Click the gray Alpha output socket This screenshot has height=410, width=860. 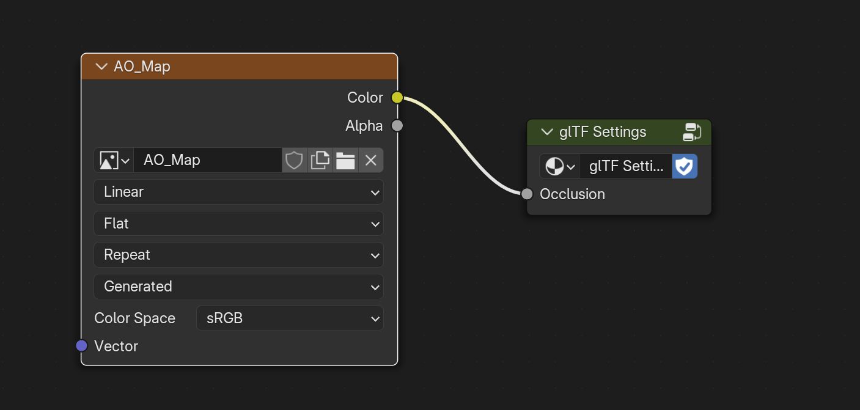pyautogui.click(x=397, y=126)
